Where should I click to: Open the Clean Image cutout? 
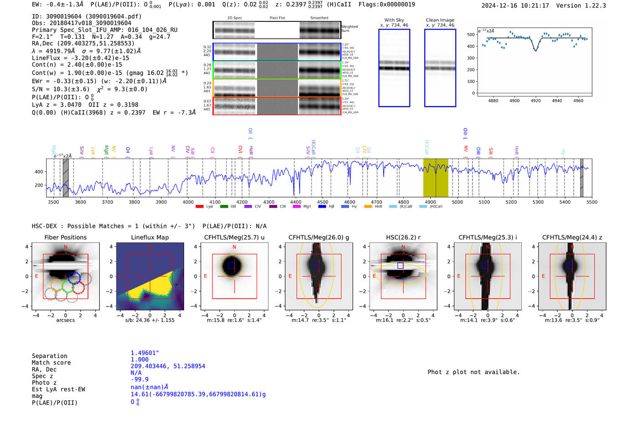click(x=440, y=68)
